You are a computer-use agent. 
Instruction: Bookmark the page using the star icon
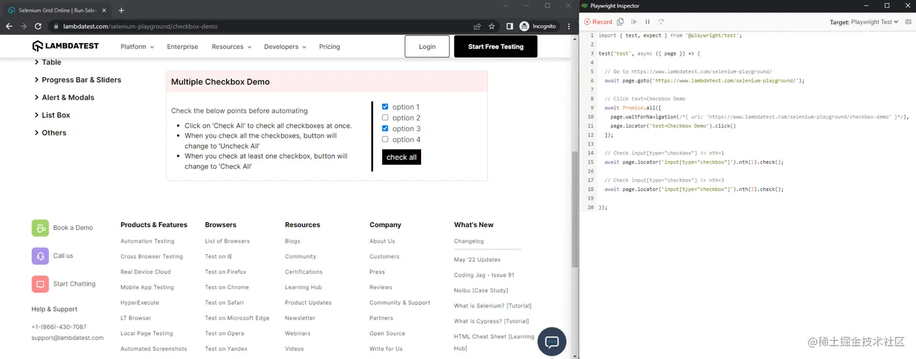[491, 26]
